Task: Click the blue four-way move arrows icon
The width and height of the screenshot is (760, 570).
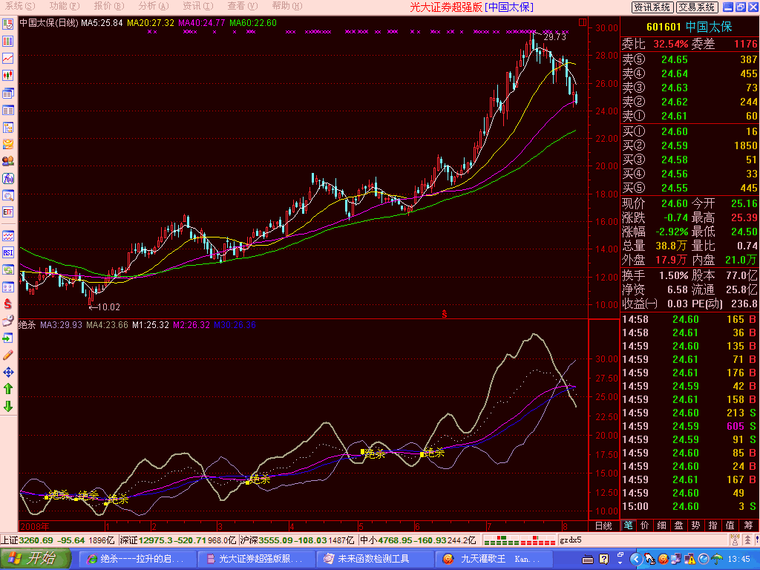Action: pyautogui.click(x=7, y=373)
